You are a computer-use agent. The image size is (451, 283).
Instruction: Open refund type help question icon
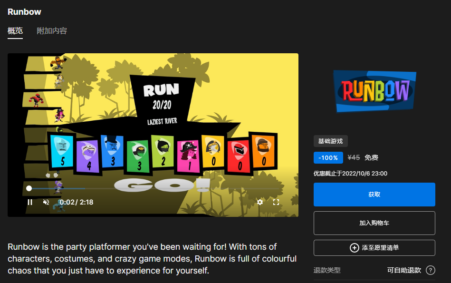tap(431, 270)
